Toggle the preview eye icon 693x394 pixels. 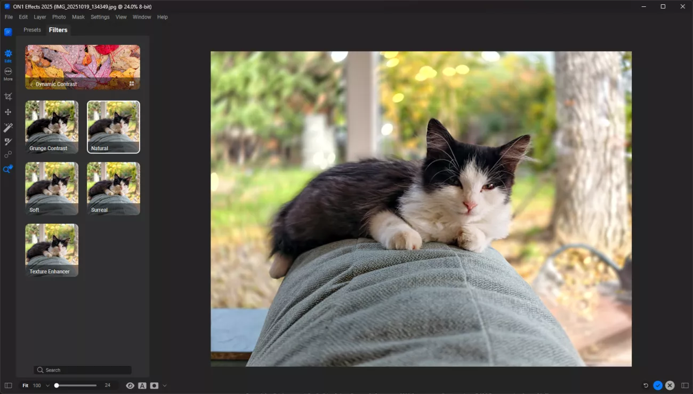point(130,385)
